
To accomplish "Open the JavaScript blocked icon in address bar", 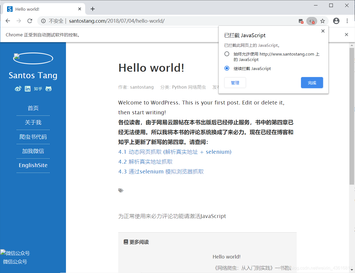I will tap(312, 21).
